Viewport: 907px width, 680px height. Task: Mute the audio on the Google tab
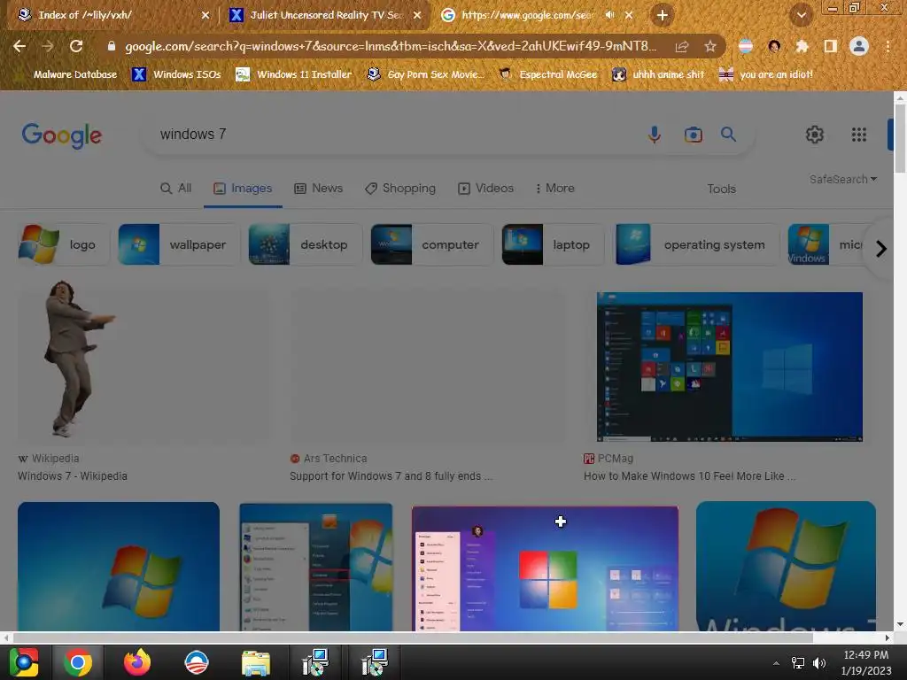coord(609,15)
